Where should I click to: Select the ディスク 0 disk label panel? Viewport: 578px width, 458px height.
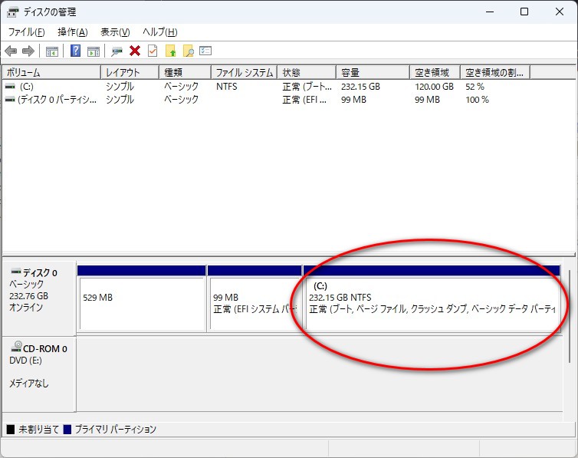coord(39,298)
